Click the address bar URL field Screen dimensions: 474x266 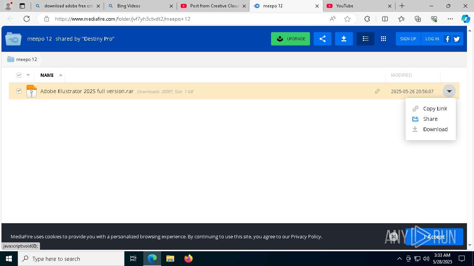coord(189,19)
